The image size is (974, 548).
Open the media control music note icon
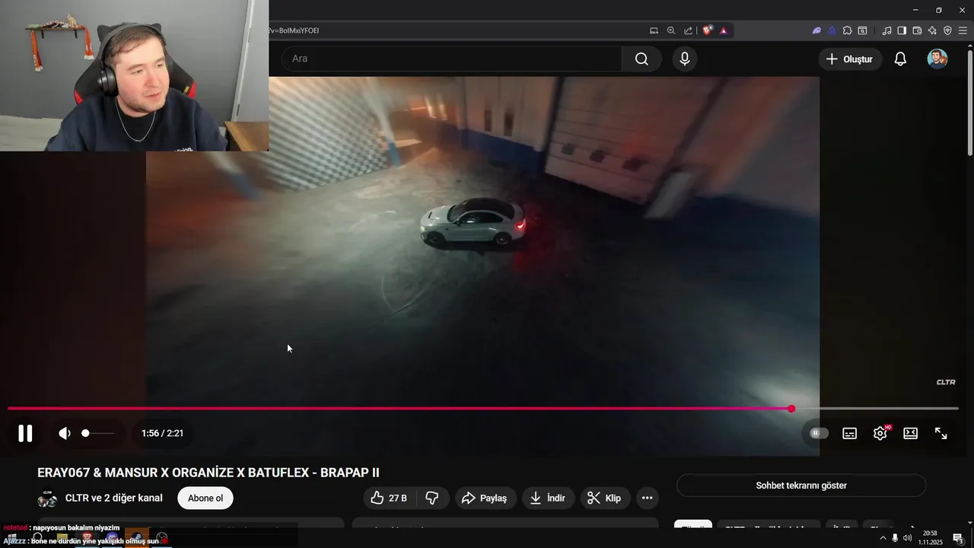886,30
